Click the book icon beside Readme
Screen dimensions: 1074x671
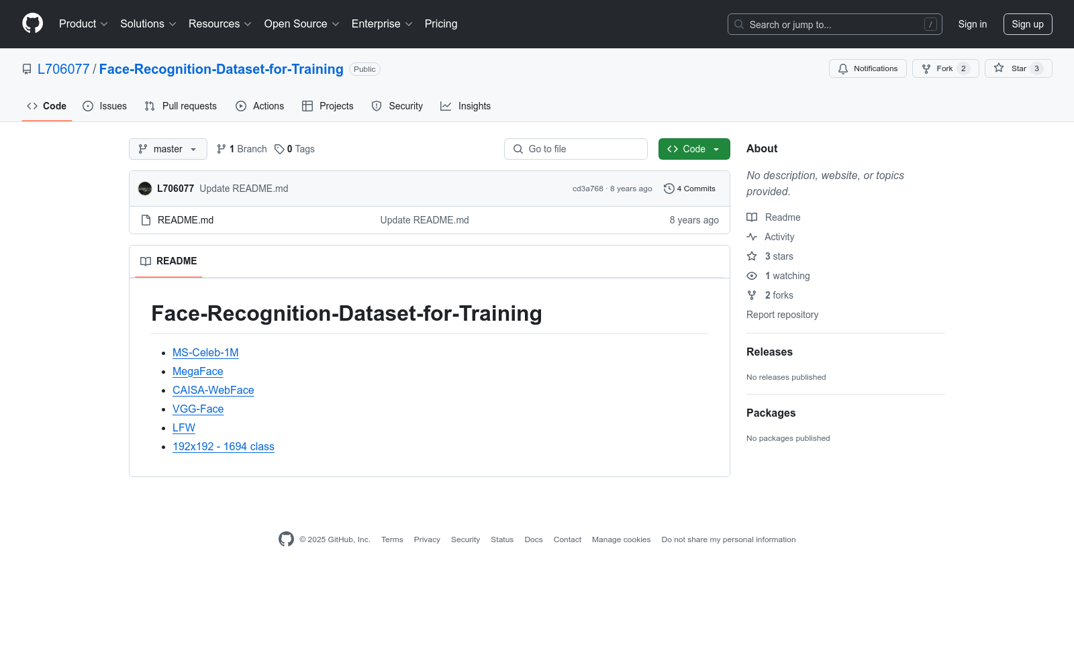pos(752,217)
